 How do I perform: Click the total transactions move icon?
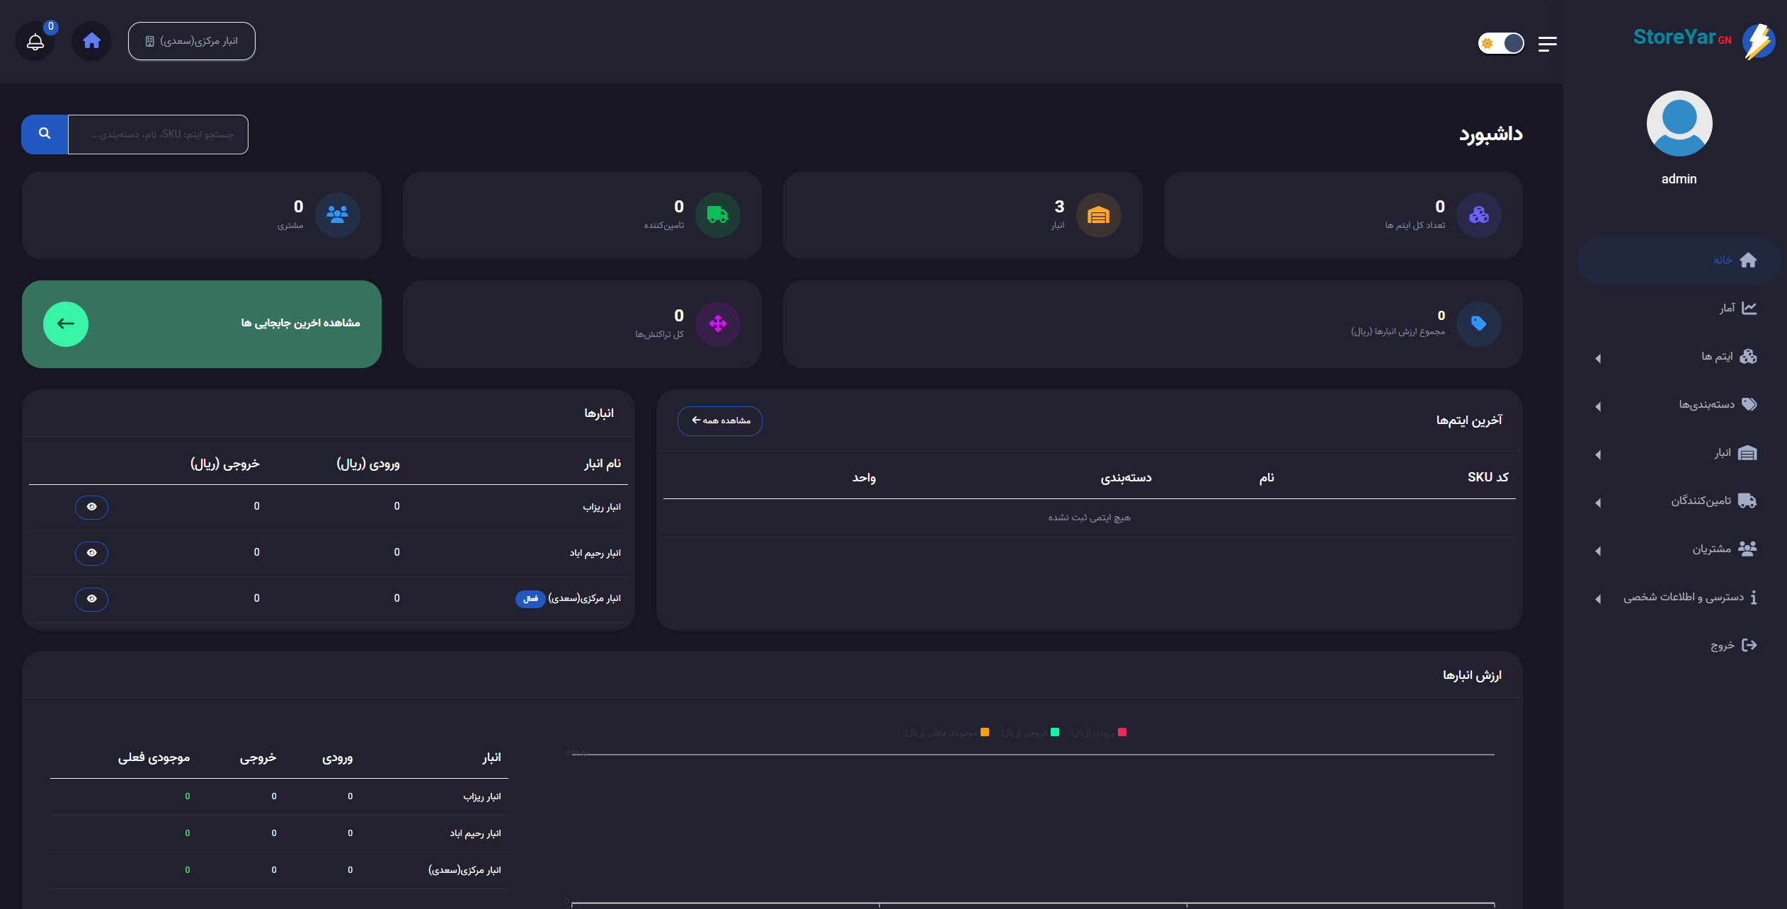click(x=718, y=324)
